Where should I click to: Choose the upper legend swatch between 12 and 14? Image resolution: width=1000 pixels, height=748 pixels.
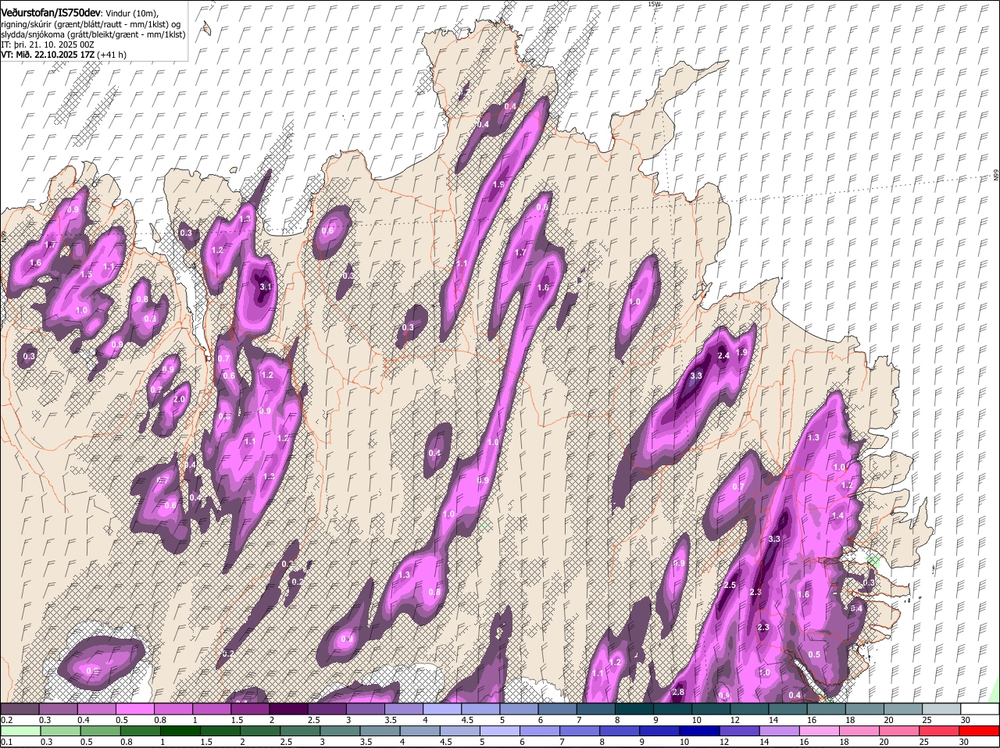[x=748, y=708]
